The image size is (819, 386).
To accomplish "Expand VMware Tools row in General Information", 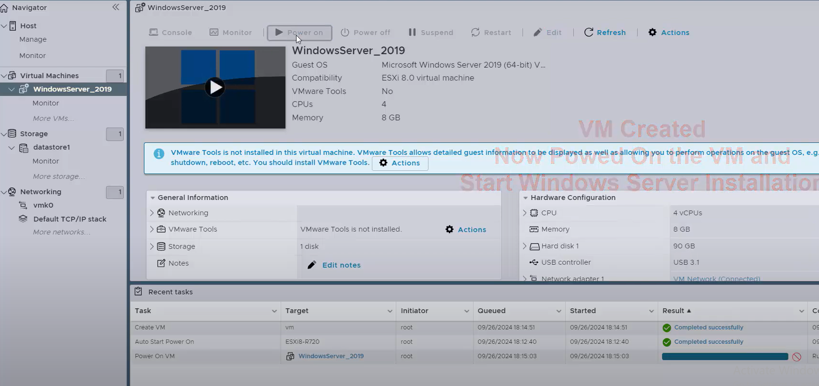I will [x=152, y=229].
